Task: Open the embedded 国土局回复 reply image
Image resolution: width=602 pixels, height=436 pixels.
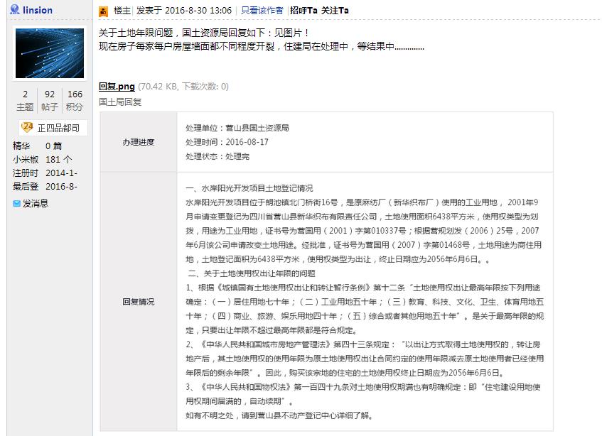Action: [326, 271]
